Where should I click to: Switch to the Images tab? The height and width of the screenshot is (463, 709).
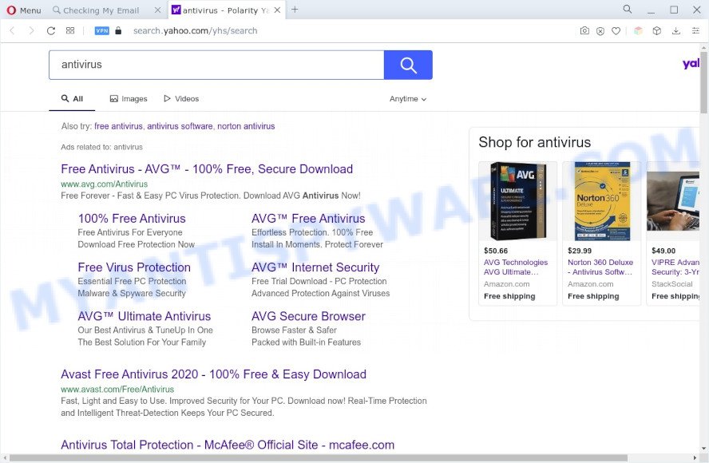tap(129, 98)
